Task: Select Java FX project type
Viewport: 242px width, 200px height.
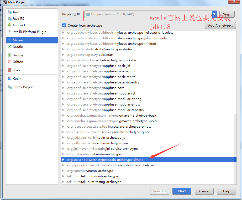Action: pyautogui.click(x=32, y=19)
